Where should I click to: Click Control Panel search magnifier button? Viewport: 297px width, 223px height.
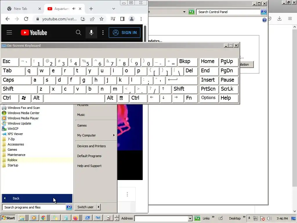264,12
